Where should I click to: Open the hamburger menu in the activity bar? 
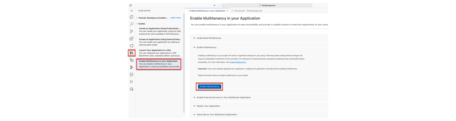[131, 11]
